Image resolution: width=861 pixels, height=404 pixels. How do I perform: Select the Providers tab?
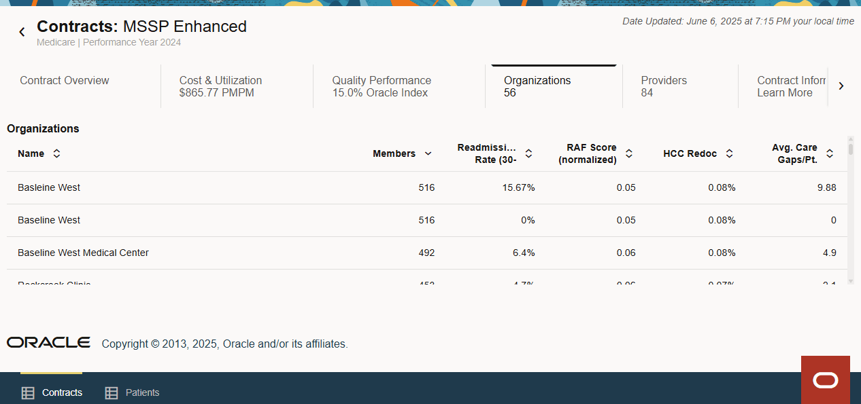[x=664, y=86]
